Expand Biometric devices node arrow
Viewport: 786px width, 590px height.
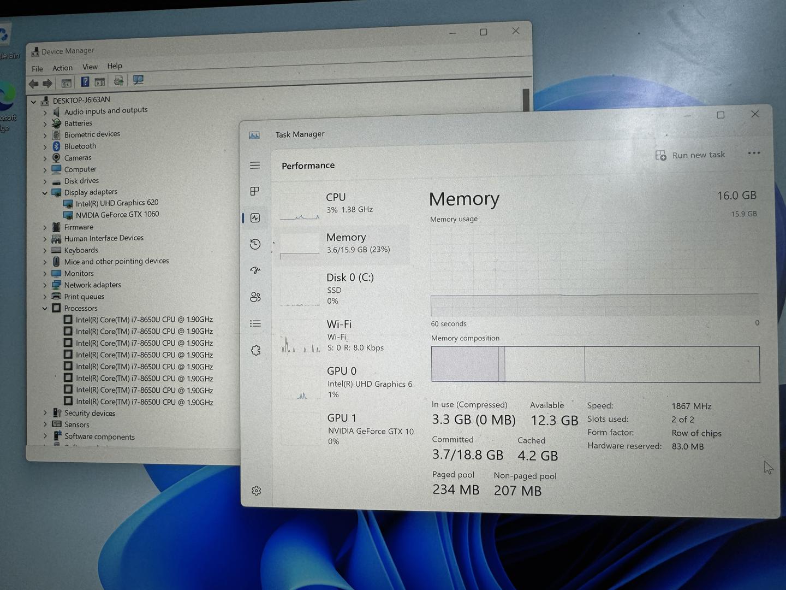click(45, 136)
